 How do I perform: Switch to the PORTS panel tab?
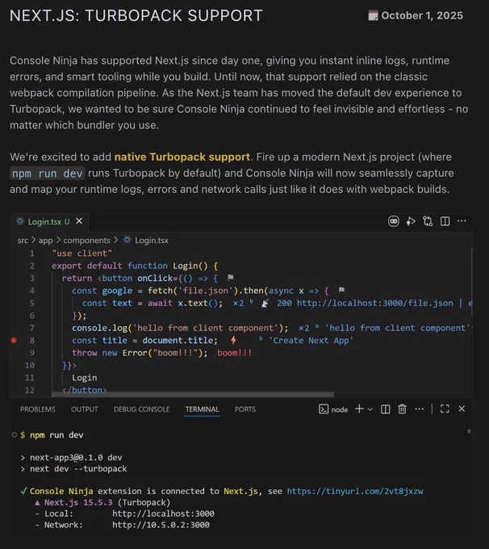point(245,409)
